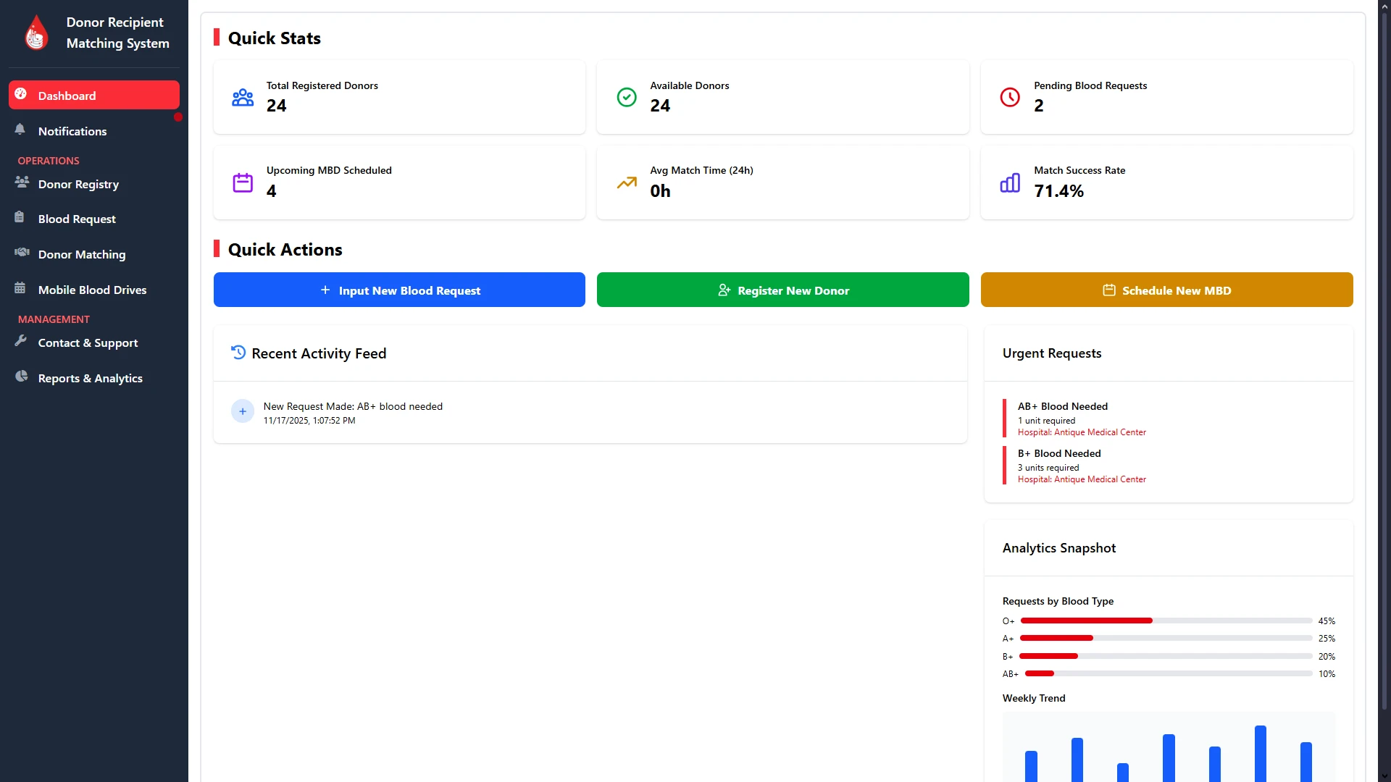Image resolution: width=1391 pixels, height=782 pixels.
Task: View Reports & Analytics
Action: (x=94, y=378)
